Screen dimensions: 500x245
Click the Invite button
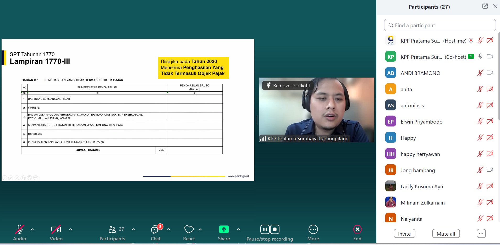[404, 234]
